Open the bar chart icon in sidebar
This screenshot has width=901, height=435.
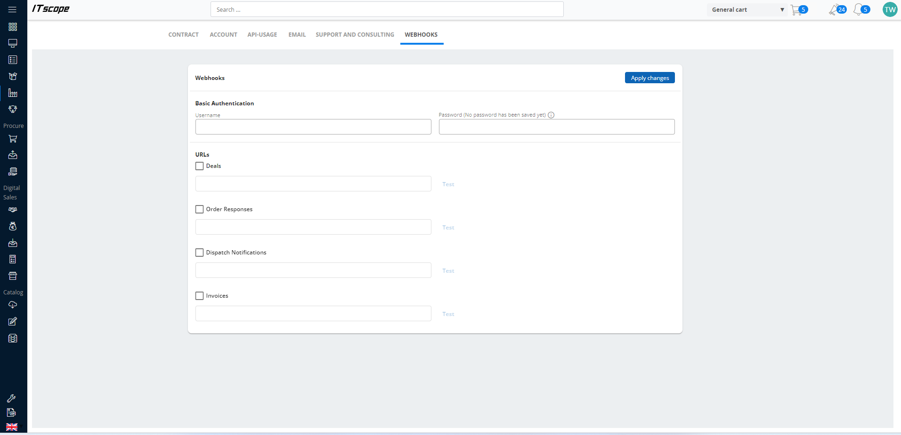pyautogui.click(x=13, y=93)
